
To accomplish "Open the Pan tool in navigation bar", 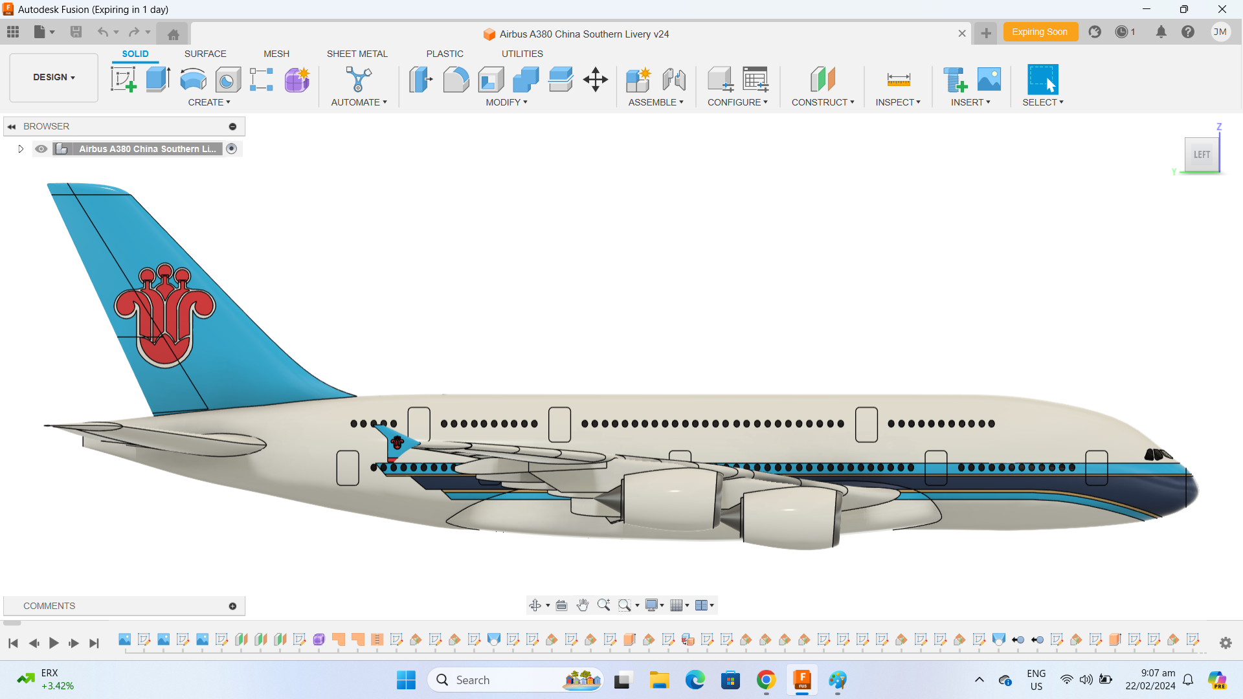I will [582, 605].
